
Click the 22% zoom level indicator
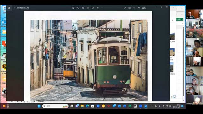coord(144,8)
